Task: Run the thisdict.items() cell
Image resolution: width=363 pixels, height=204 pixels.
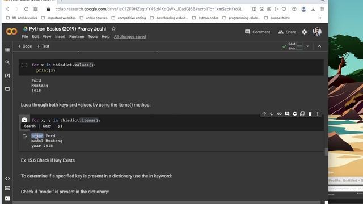Action: click(x=24, y=120)
